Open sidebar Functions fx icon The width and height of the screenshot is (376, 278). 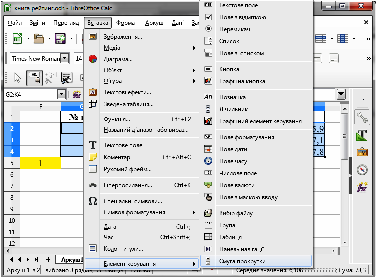coord(362,187)
